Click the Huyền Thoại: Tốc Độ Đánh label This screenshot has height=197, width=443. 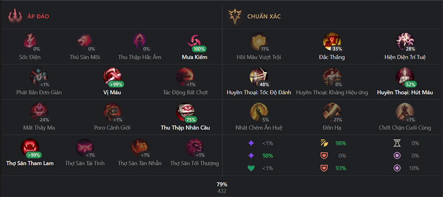click(x=259, y=93)
